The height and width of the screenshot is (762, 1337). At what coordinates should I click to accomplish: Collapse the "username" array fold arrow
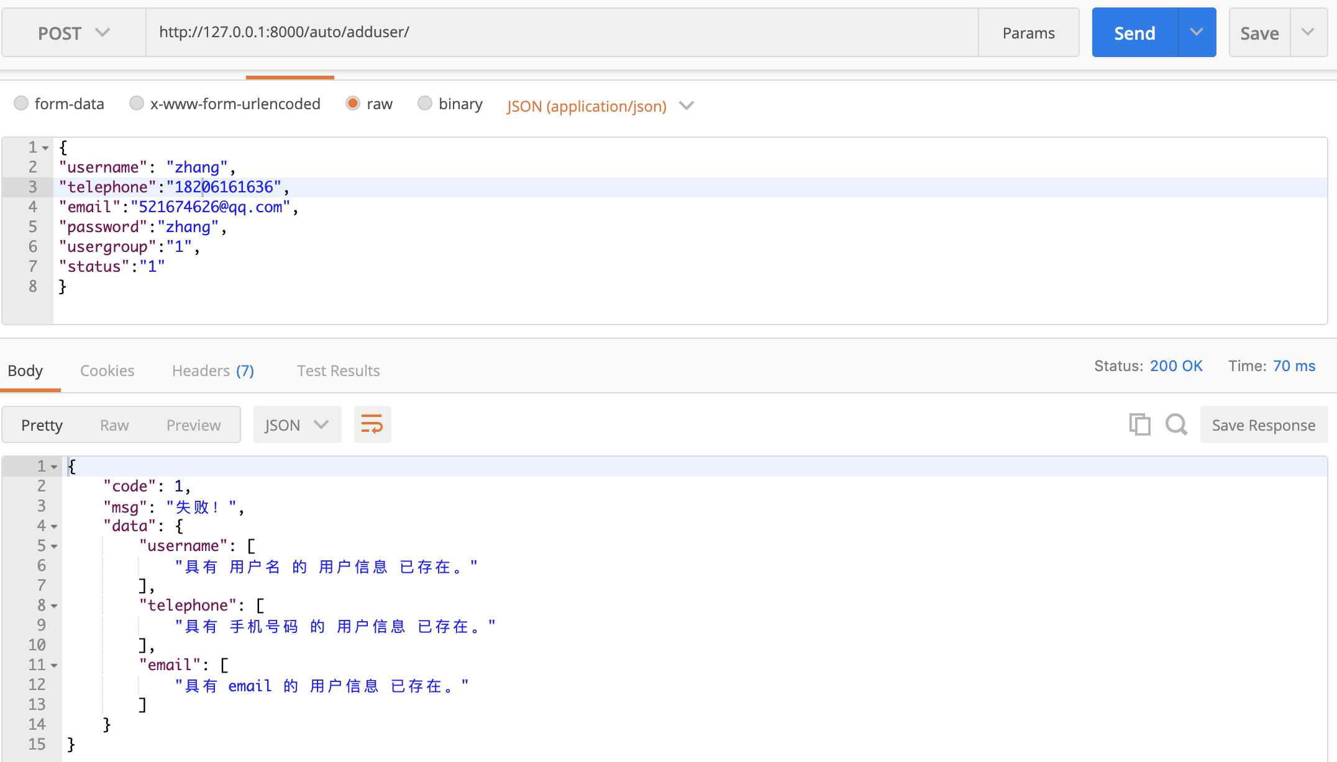click(54, 547)
